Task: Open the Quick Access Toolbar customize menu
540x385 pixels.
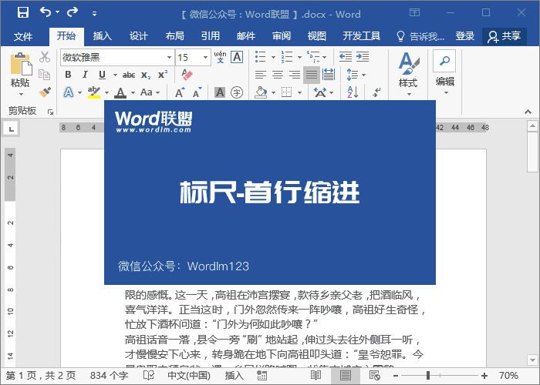Action: tap(94, 14)
